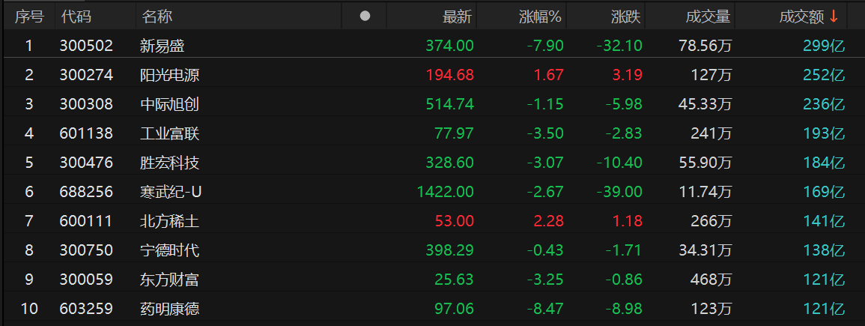
Task: Click the 252亿 turnover cell
Action: pyautogui.click(x=824, y=75)
